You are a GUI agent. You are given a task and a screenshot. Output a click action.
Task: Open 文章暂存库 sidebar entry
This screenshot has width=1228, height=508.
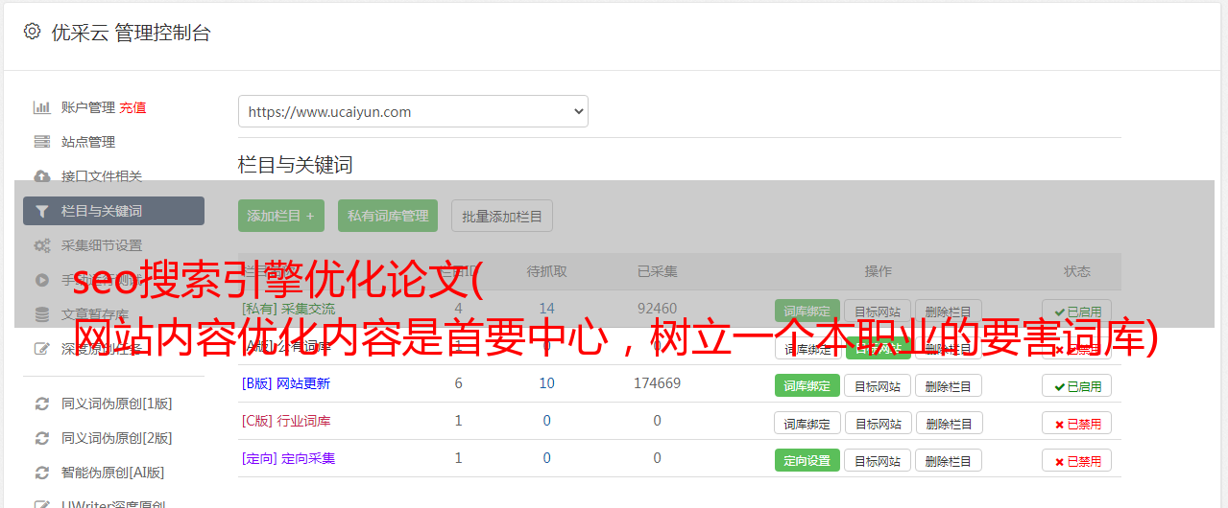click(95, 314)
